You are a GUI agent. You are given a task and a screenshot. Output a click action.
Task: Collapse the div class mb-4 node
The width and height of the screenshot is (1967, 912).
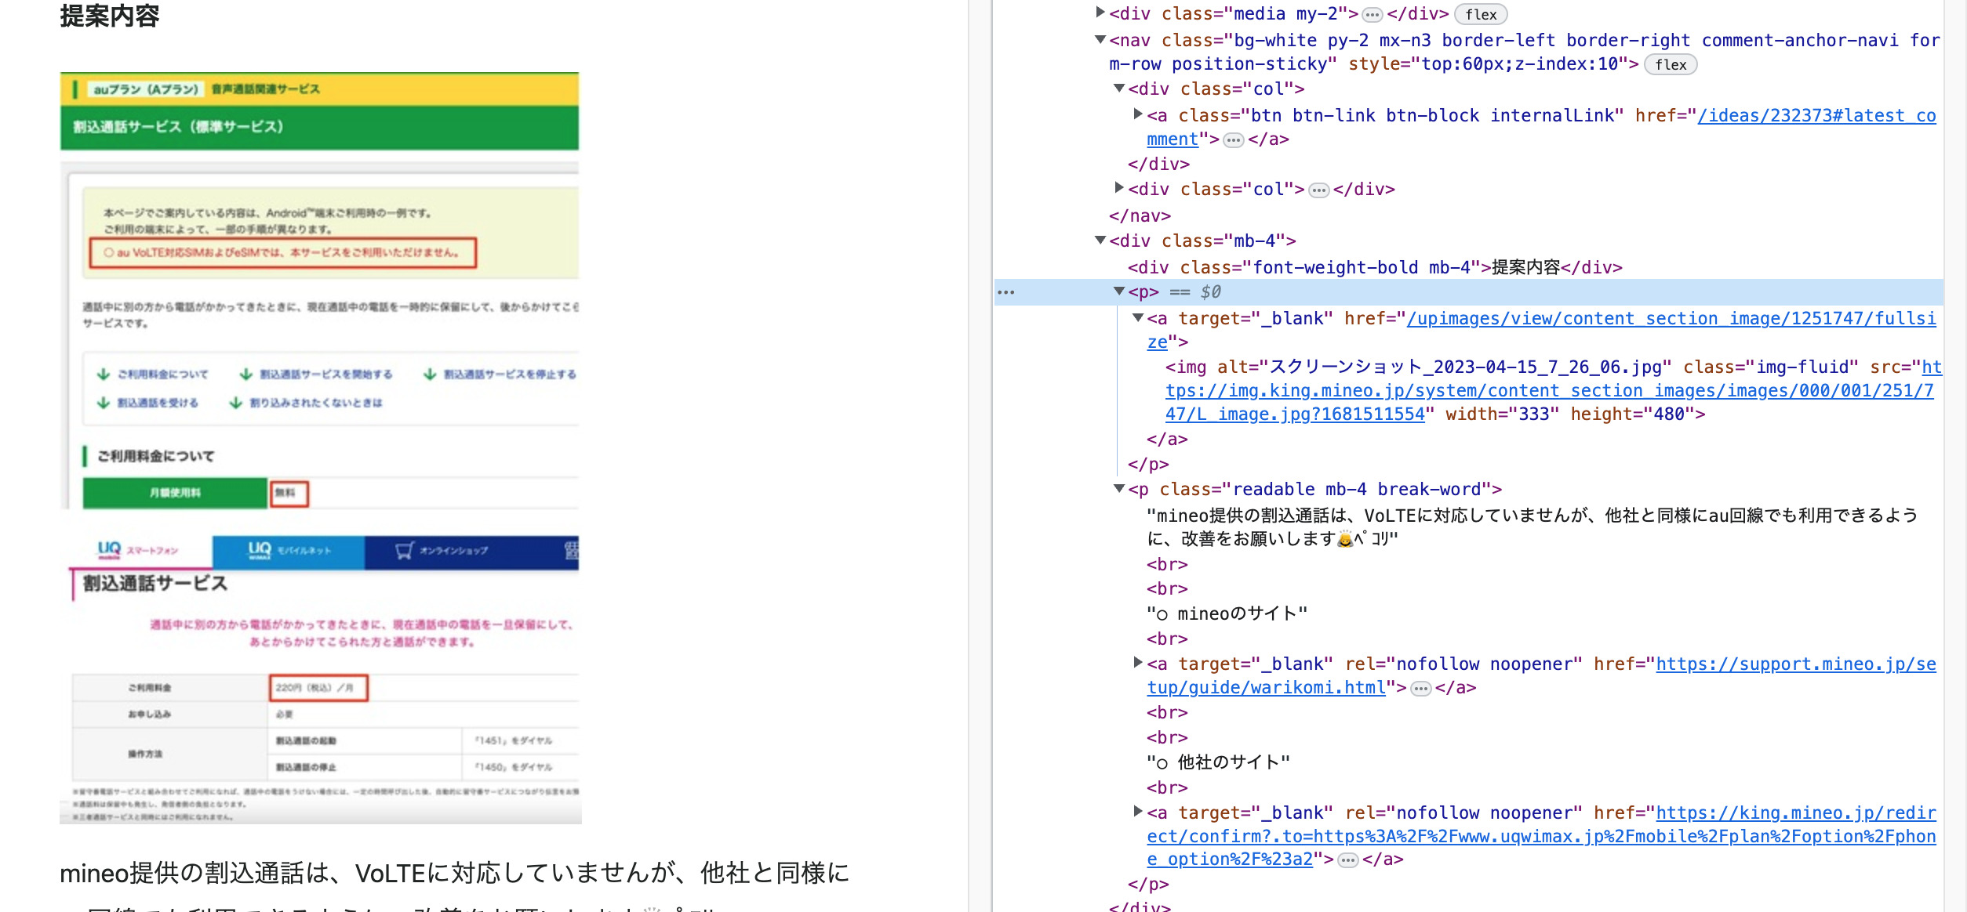pyautogui.click(x=1100, y=240)
